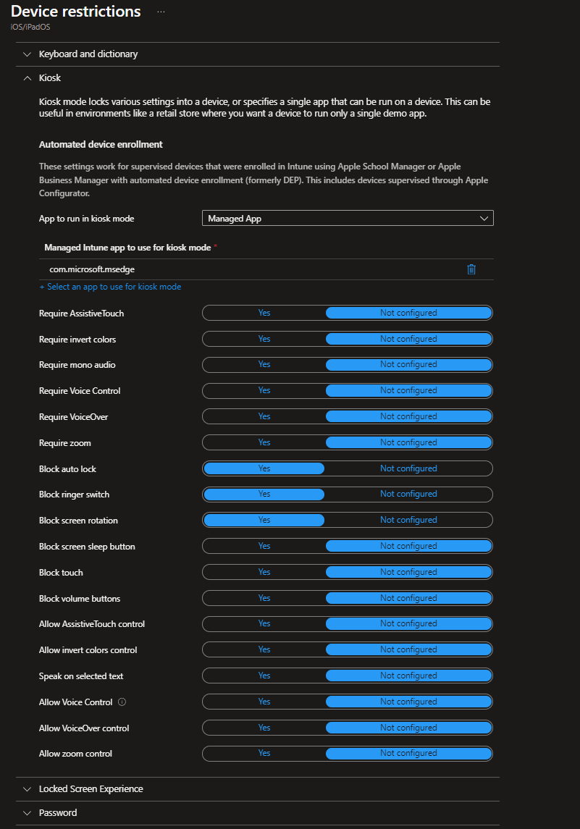Image resolution: width=580 pixels, height=829 pixels.
Task: Set Block auto lock to Not configured
Action: pyautogui.click(x=408, y=468)
